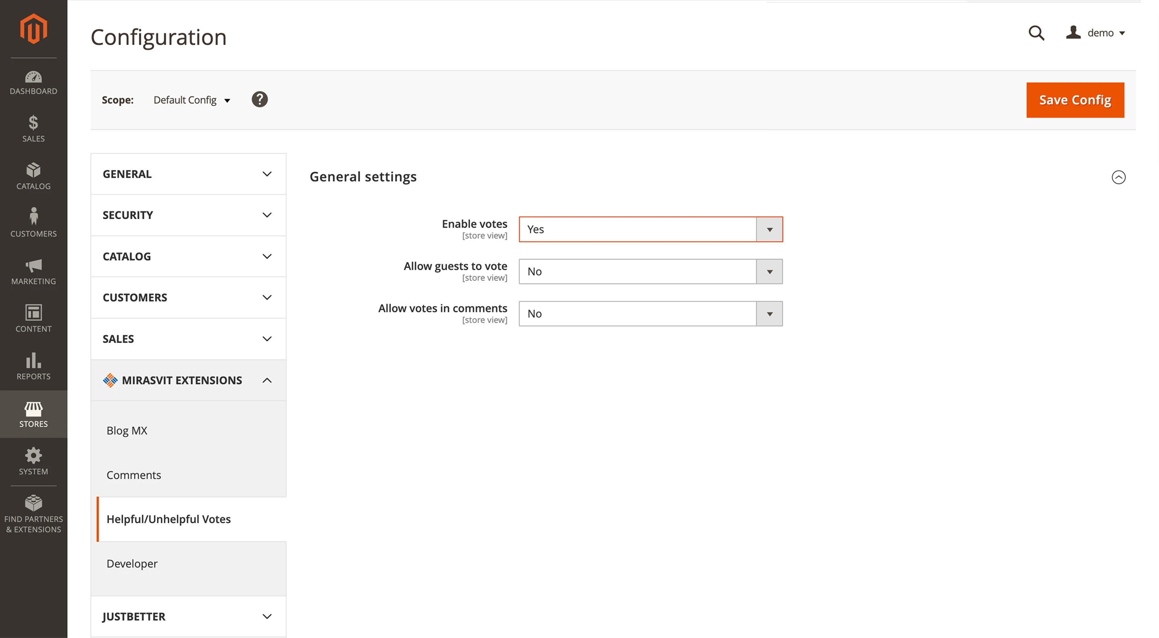Expand the SECURITY configuration section

pyautogui.click(x=188, y=215)
